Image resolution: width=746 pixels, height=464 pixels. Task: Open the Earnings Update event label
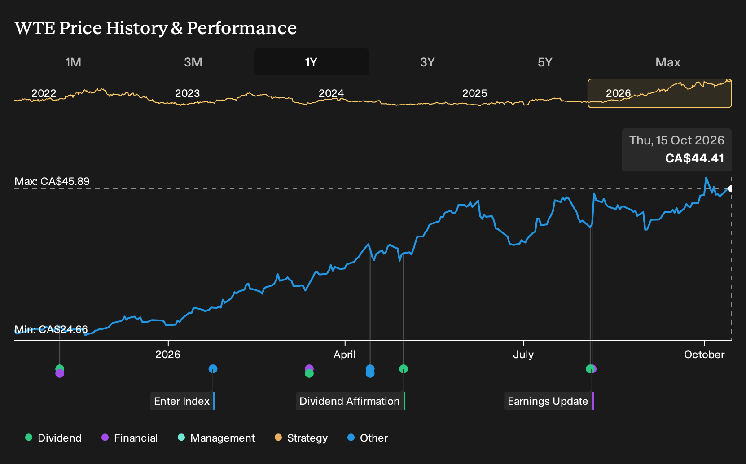point(549,401)
